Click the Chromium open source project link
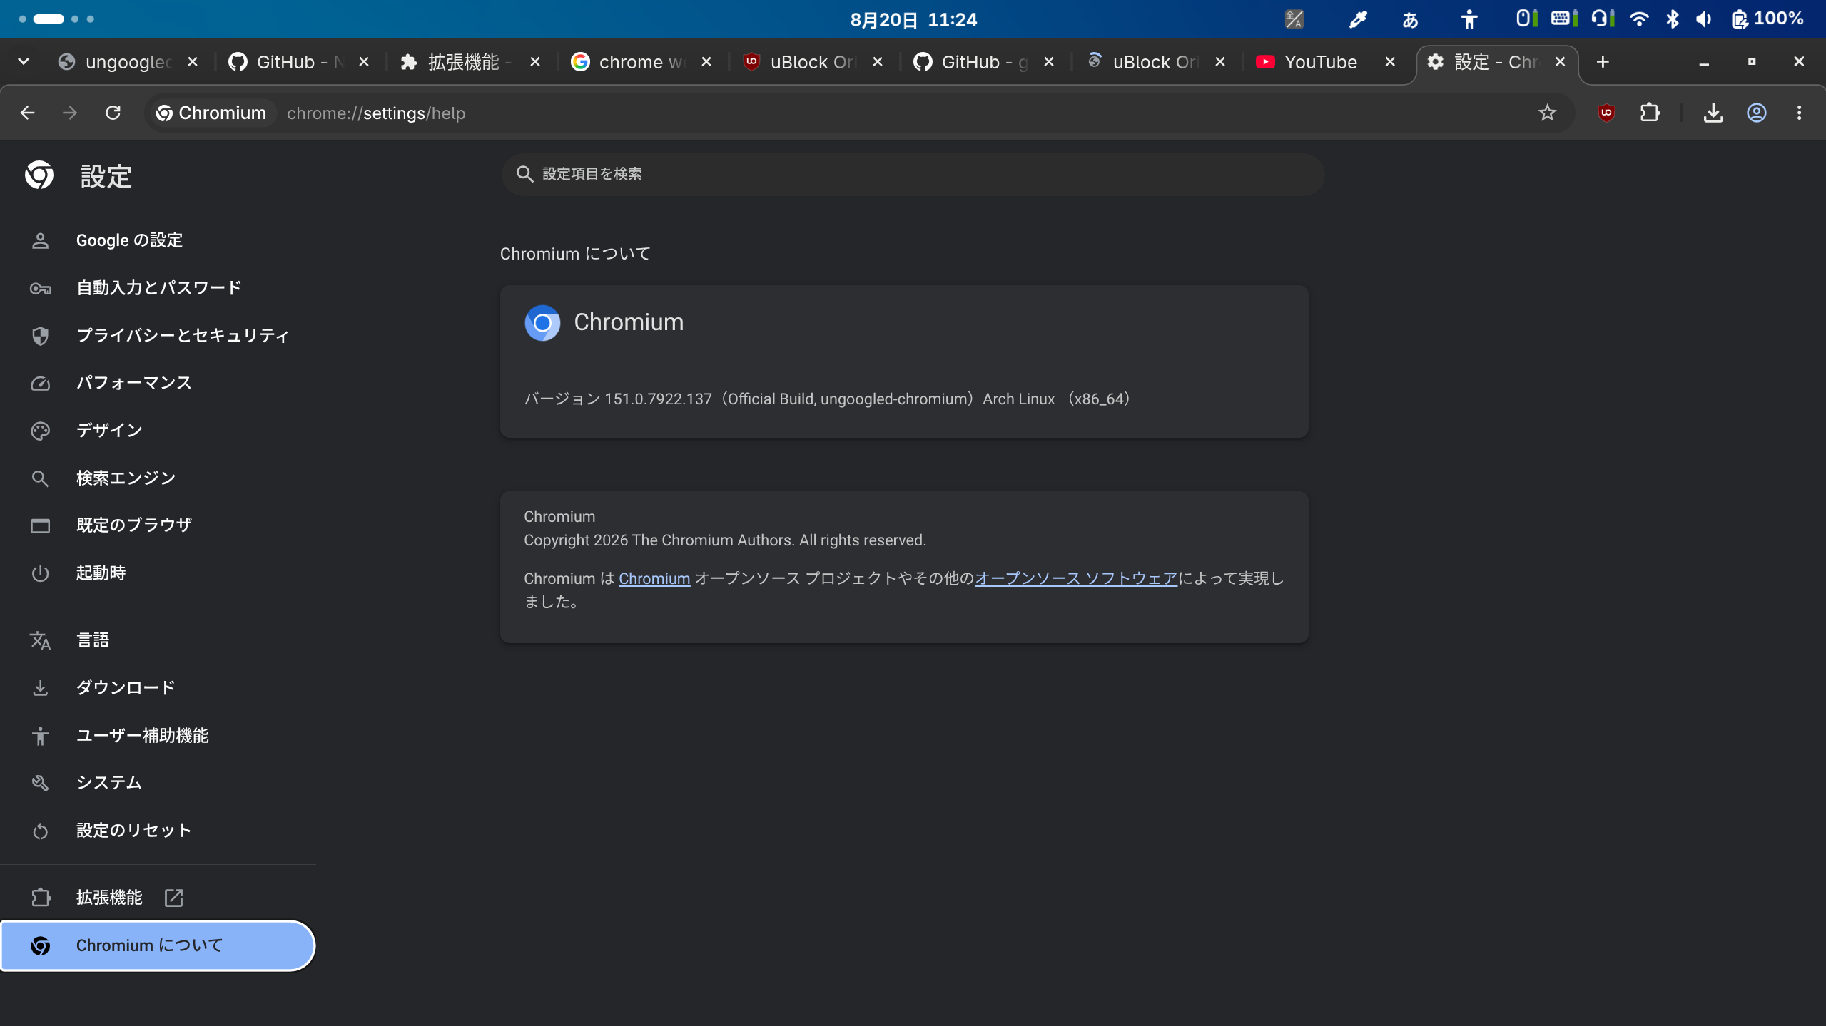This screenshot has width=1826, height=1026. click(654, 578)
